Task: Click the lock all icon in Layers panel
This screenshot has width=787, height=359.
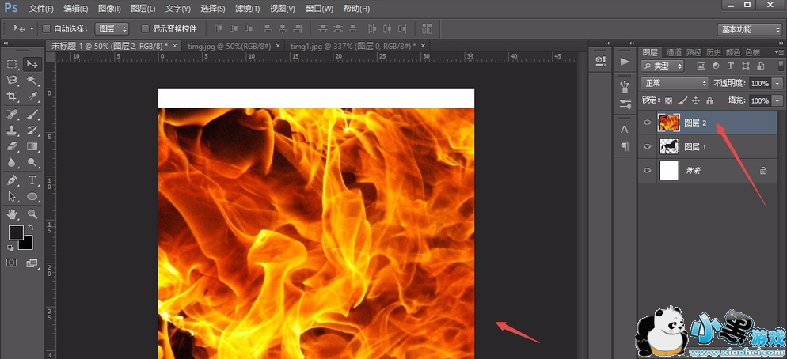Action: coord(709,101)
